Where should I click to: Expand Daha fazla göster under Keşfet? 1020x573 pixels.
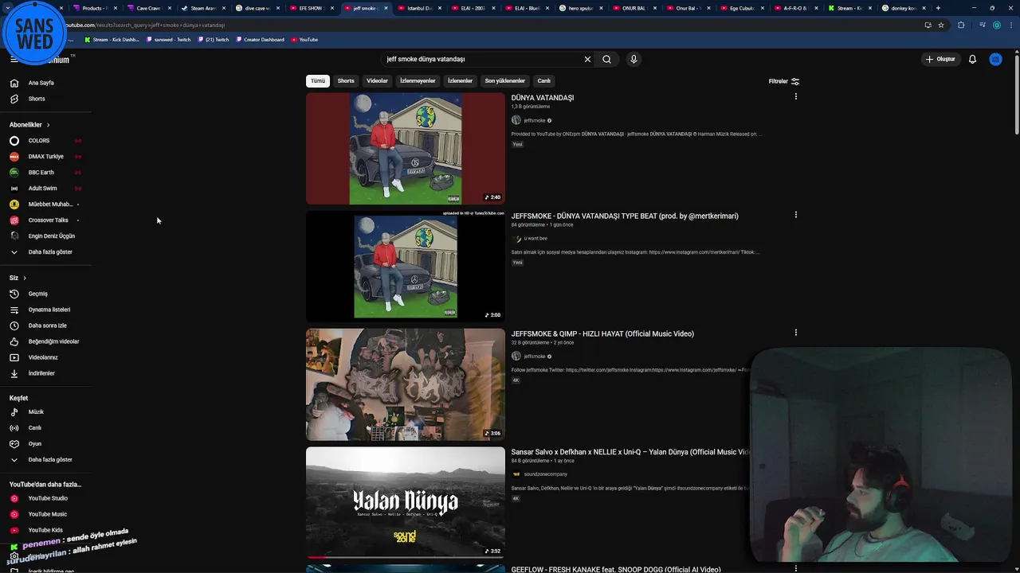49,460
